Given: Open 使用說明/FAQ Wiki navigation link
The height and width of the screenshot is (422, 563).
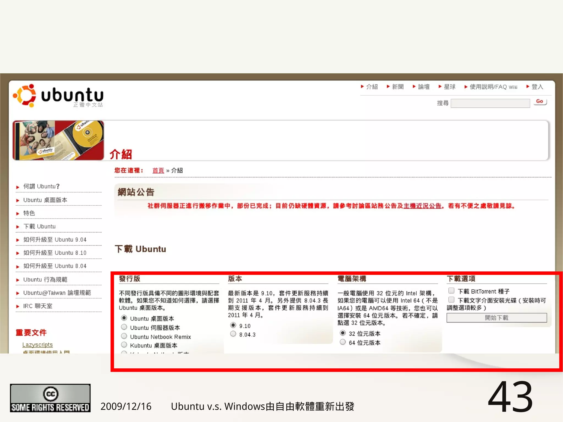Looking at the screenshot, I should [x=493, y=87].
